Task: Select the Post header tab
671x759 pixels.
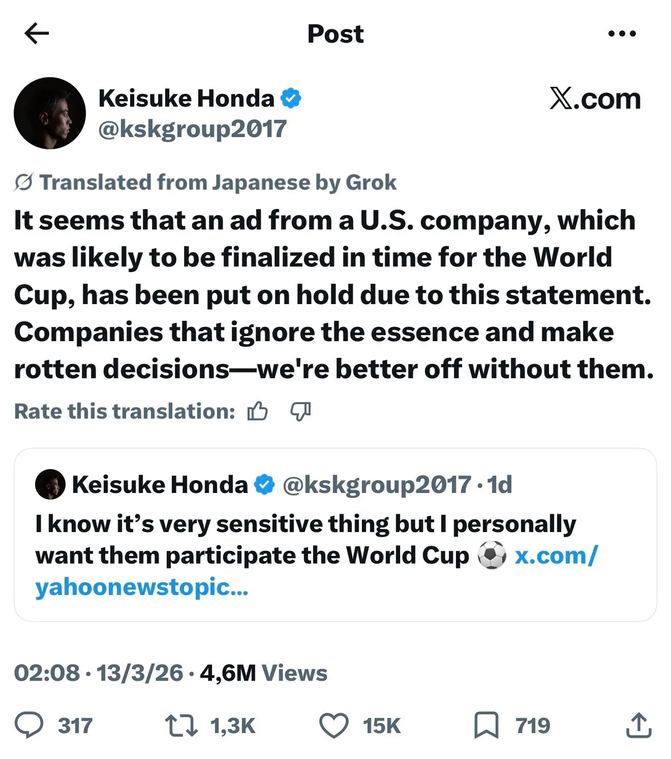Action: point(335,33)
